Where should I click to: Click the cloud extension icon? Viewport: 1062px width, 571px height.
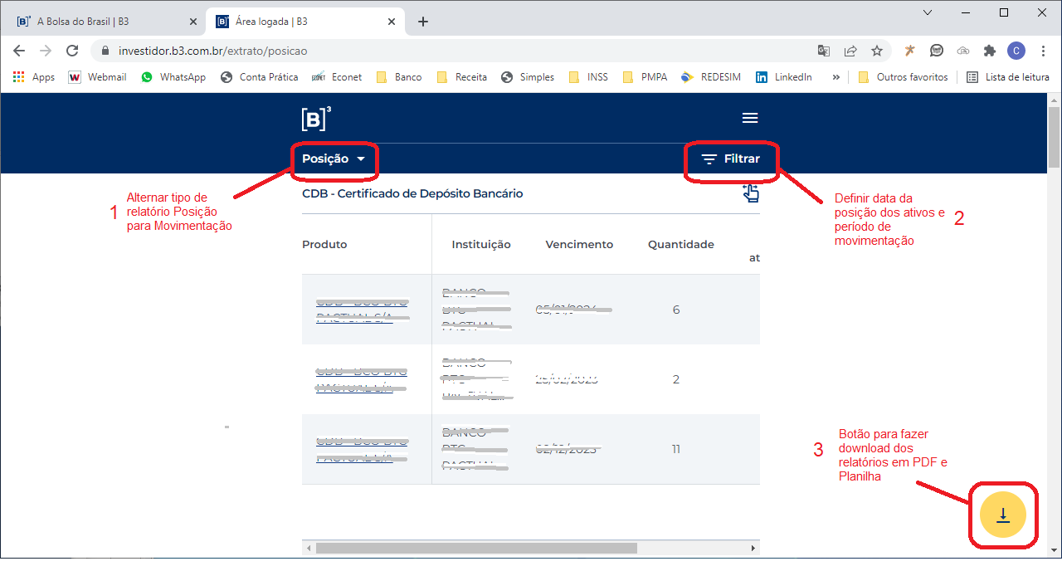[963, 51]
